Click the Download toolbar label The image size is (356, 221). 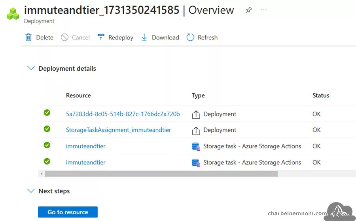165,37
